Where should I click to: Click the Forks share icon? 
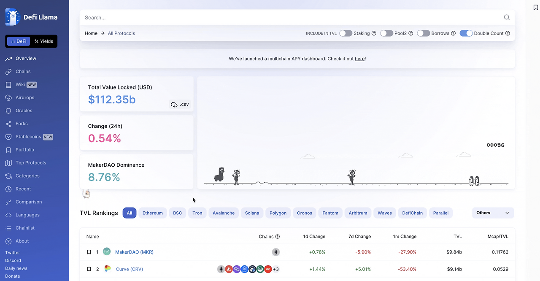point(8,124)
